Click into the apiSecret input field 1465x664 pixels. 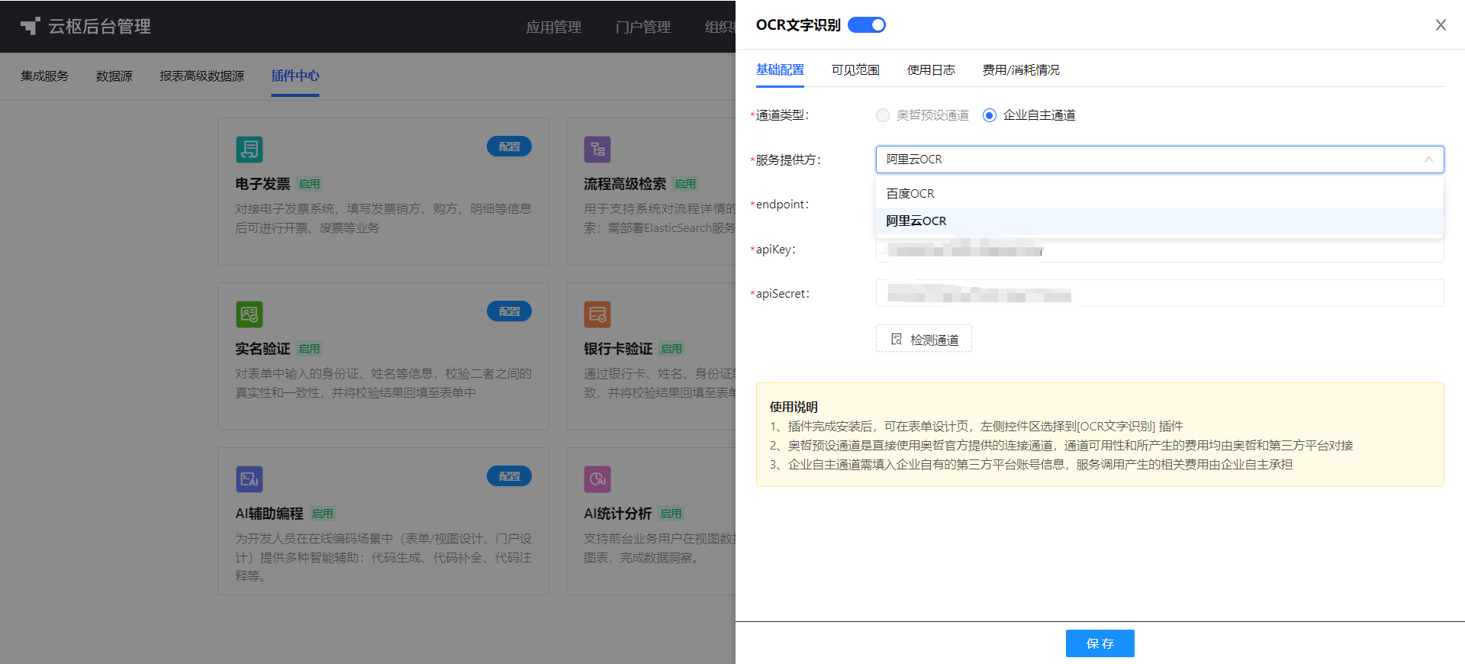1160,294
